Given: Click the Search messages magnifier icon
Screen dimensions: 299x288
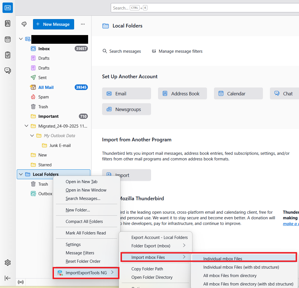Looking at the screenshot, I should [x=105, y=51].
